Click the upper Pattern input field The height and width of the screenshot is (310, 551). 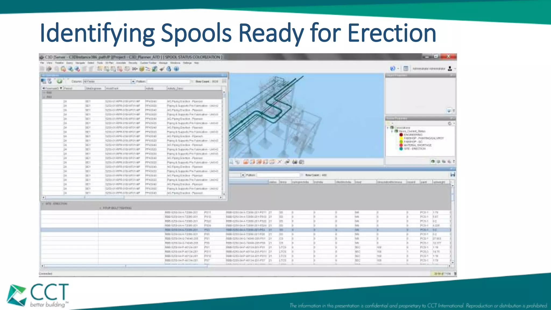(168, 81)
